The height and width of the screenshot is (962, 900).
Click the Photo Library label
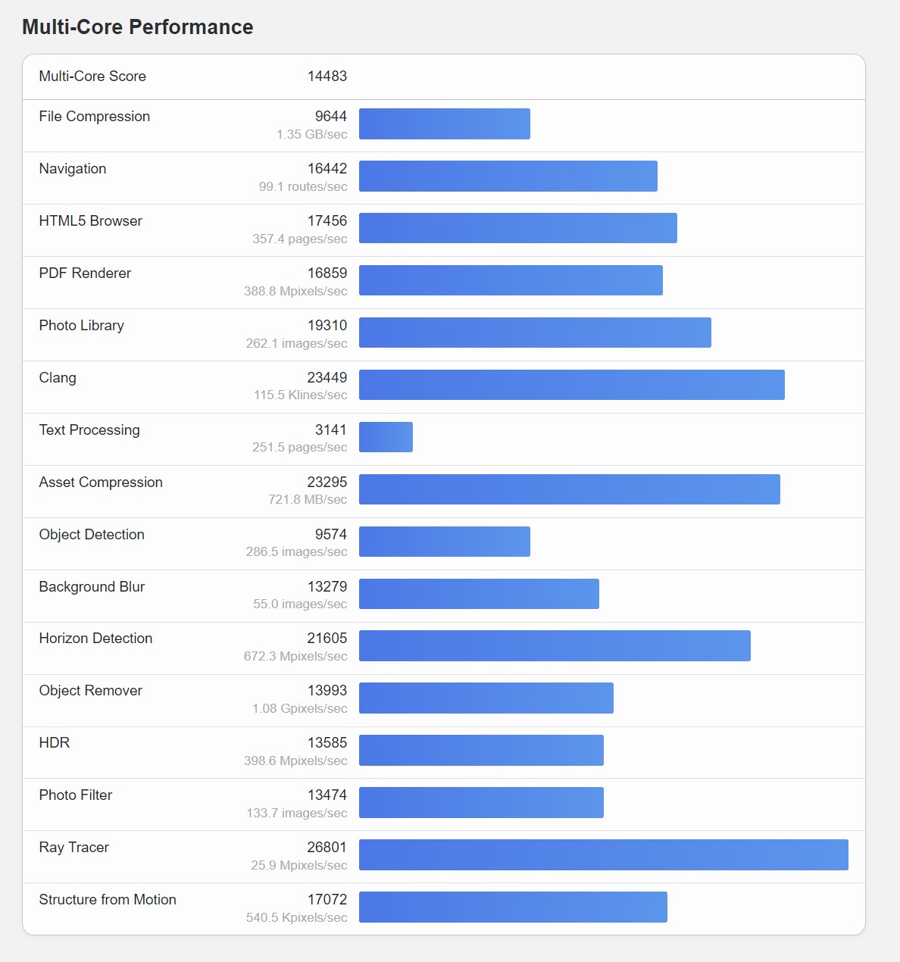(82, 325)
